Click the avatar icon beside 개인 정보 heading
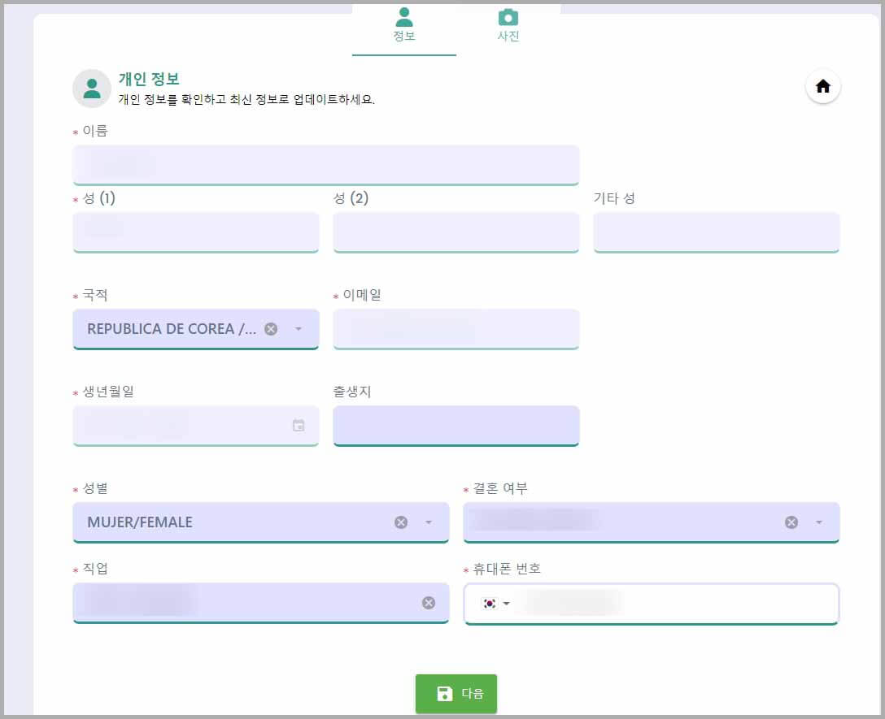The width and height of the screenshot is (885, 719). click(x=91, y=88)
